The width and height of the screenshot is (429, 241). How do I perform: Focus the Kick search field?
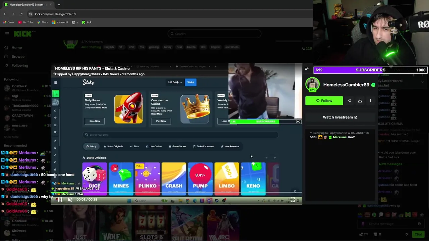pyautogui.click(x=214, y=34)
